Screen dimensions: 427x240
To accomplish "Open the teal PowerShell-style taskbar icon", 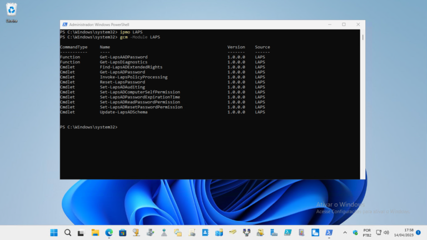I will pos(288,232).
